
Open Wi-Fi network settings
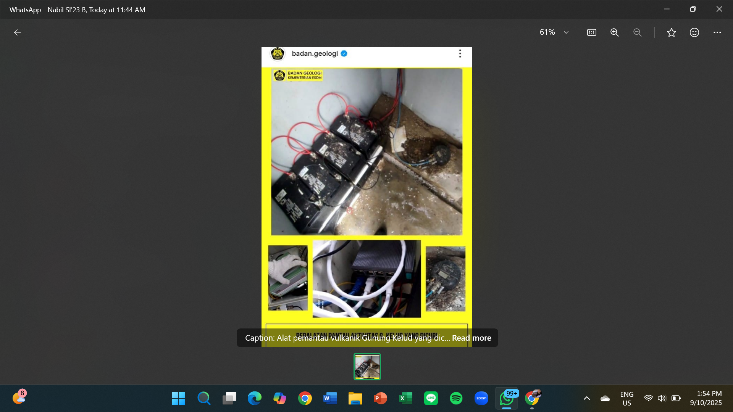[x=648, y=398]
